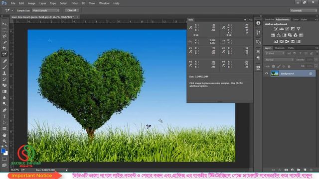Switch to the Paths tab

point(291,48)
